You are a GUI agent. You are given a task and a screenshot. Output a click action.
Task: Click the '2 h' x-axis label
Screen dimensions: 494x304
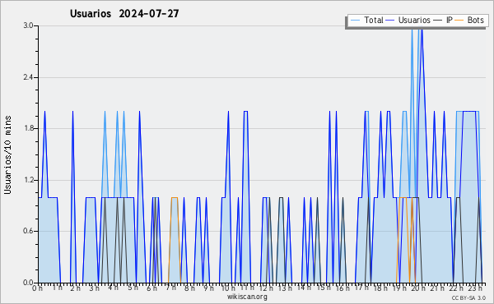[x=75, y=288]
